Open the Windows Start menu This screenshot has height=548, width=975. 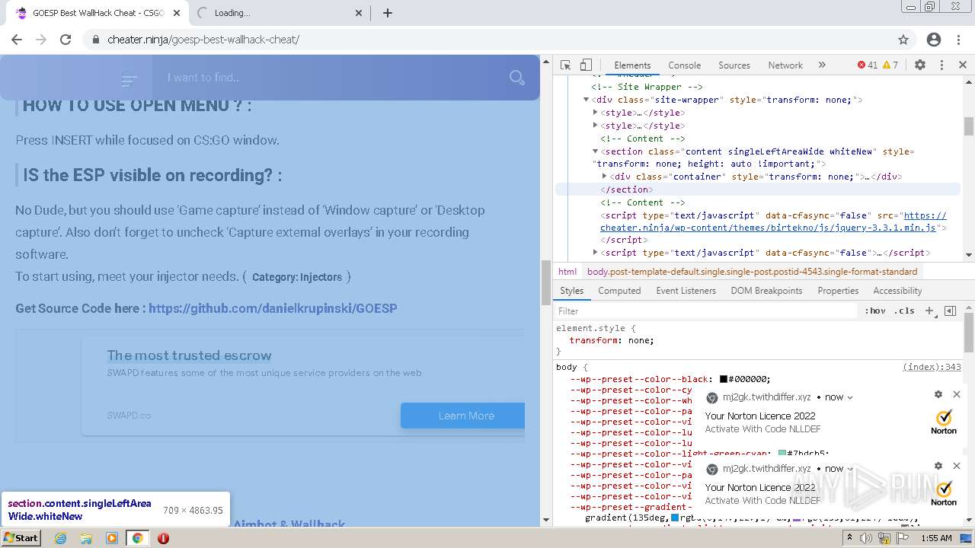tap(21, 537)
